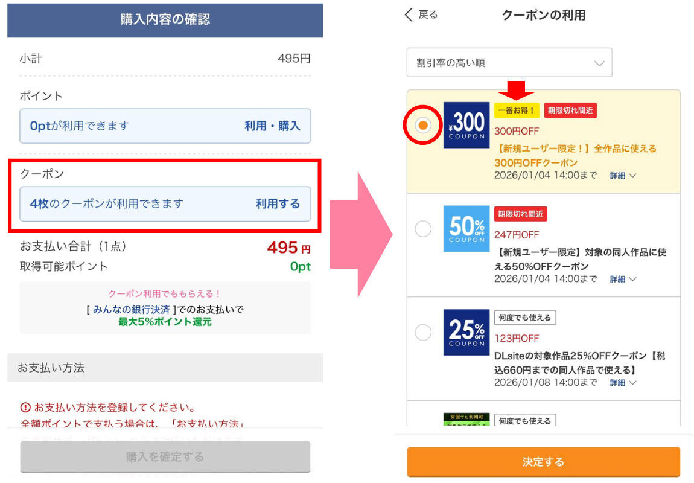Click the 25% OFF coupon image
Image resolution: width=694 pixels, height=483 pixels.
coord(466,333)
